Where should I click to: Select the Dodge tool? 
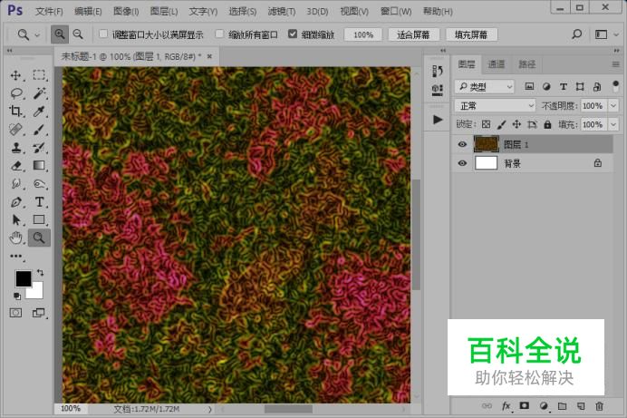point(39,183)
